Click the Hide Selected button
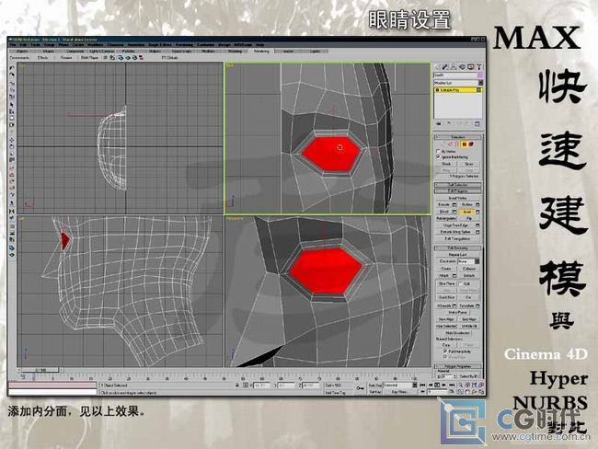Image resolution: width=598 pixels, height=449 pixels. [446, 327]
